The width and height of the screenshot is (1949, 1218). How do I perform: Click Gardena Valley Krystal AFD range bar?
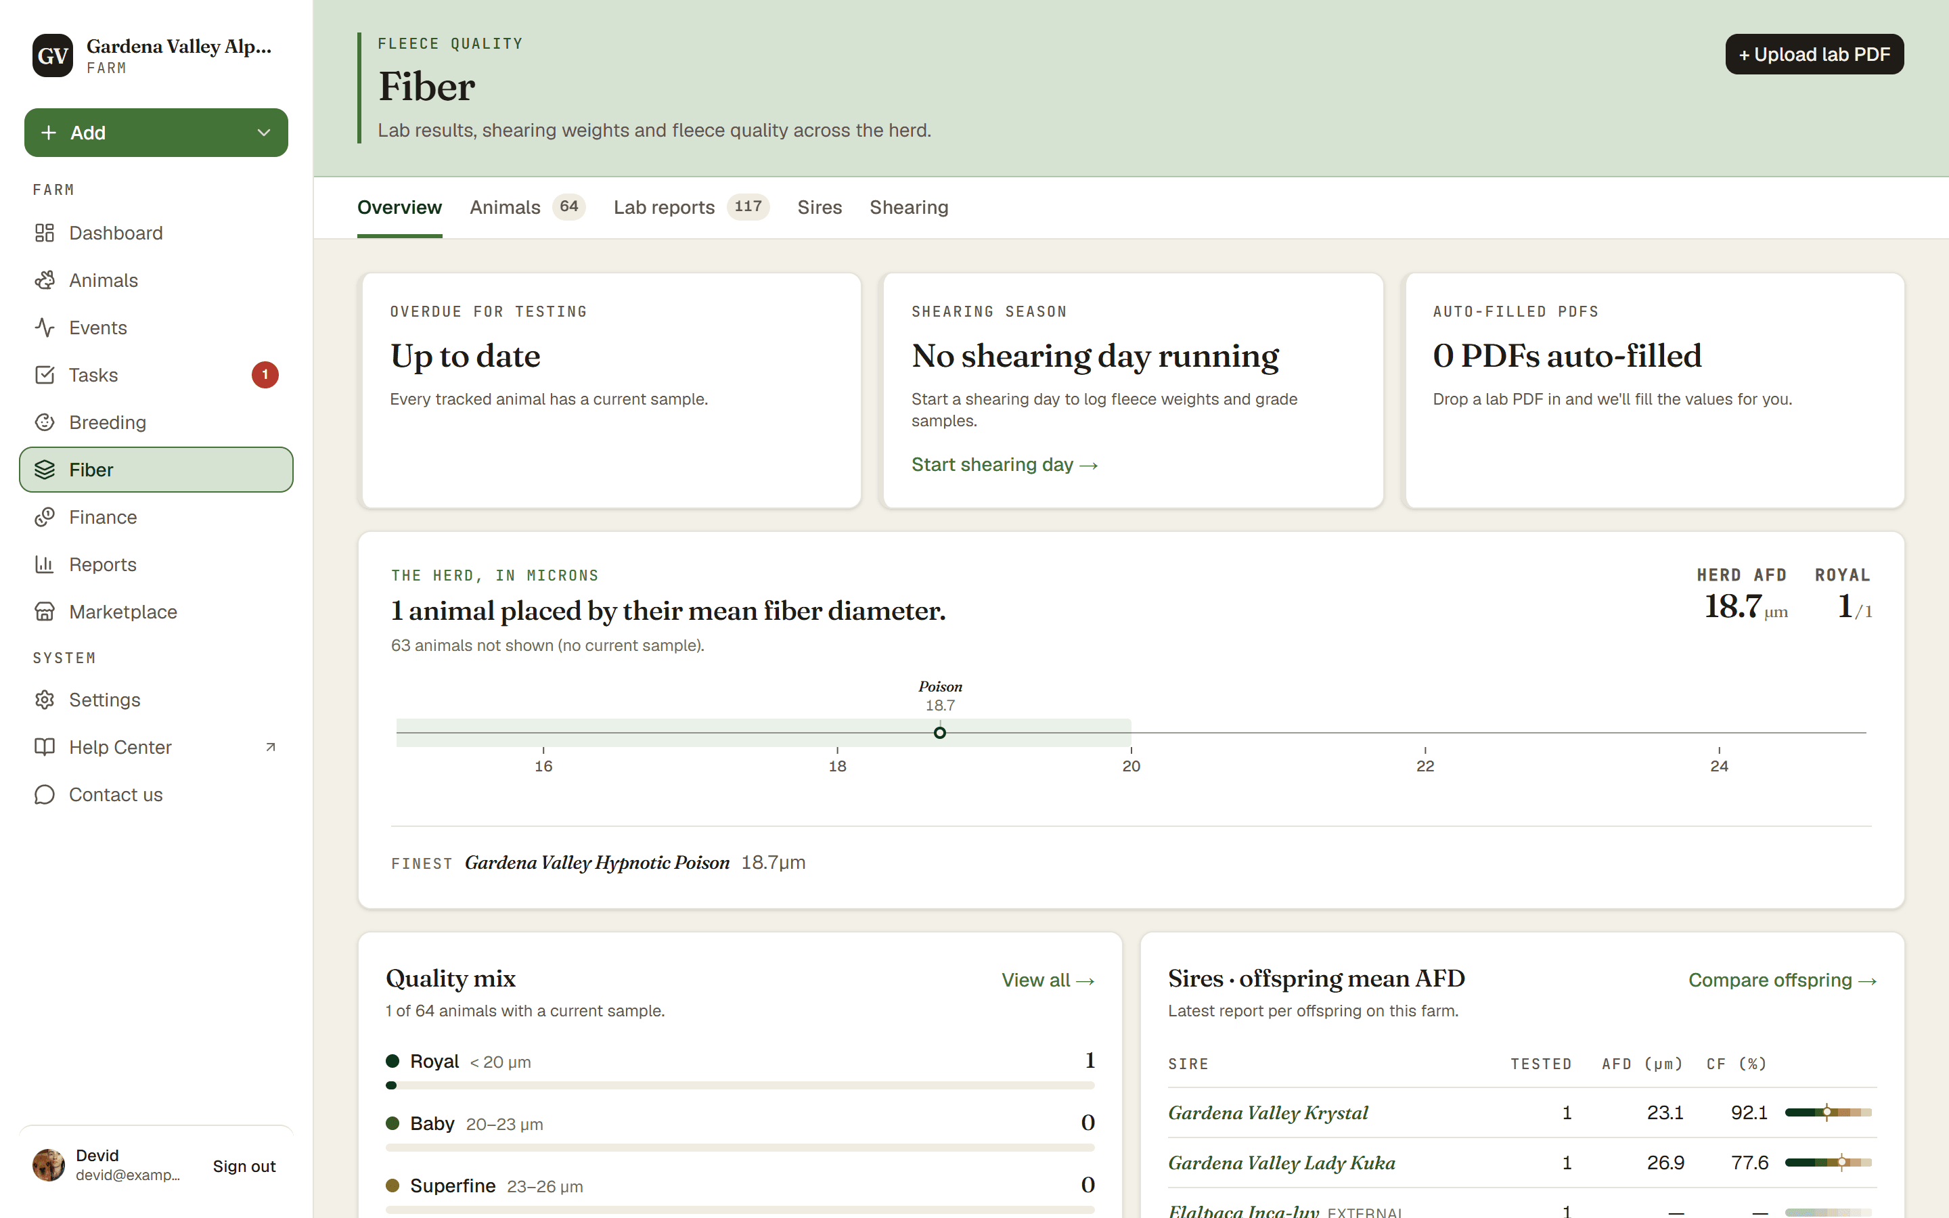click(x=1828, y=1112)
